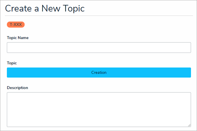Click the bottom area of Description textarea
The image size is (197, 131).
tap(99, 123)
